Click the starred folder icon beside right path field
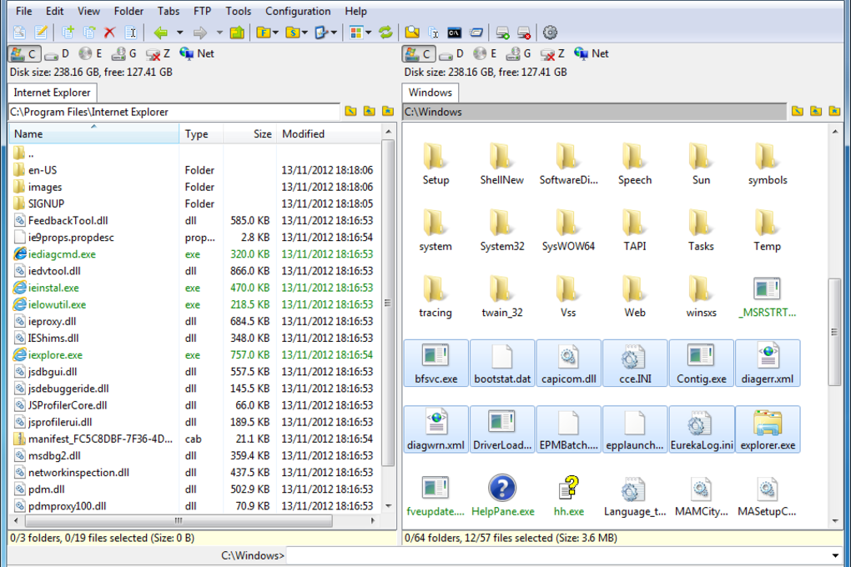 click(x=834, y=111)
